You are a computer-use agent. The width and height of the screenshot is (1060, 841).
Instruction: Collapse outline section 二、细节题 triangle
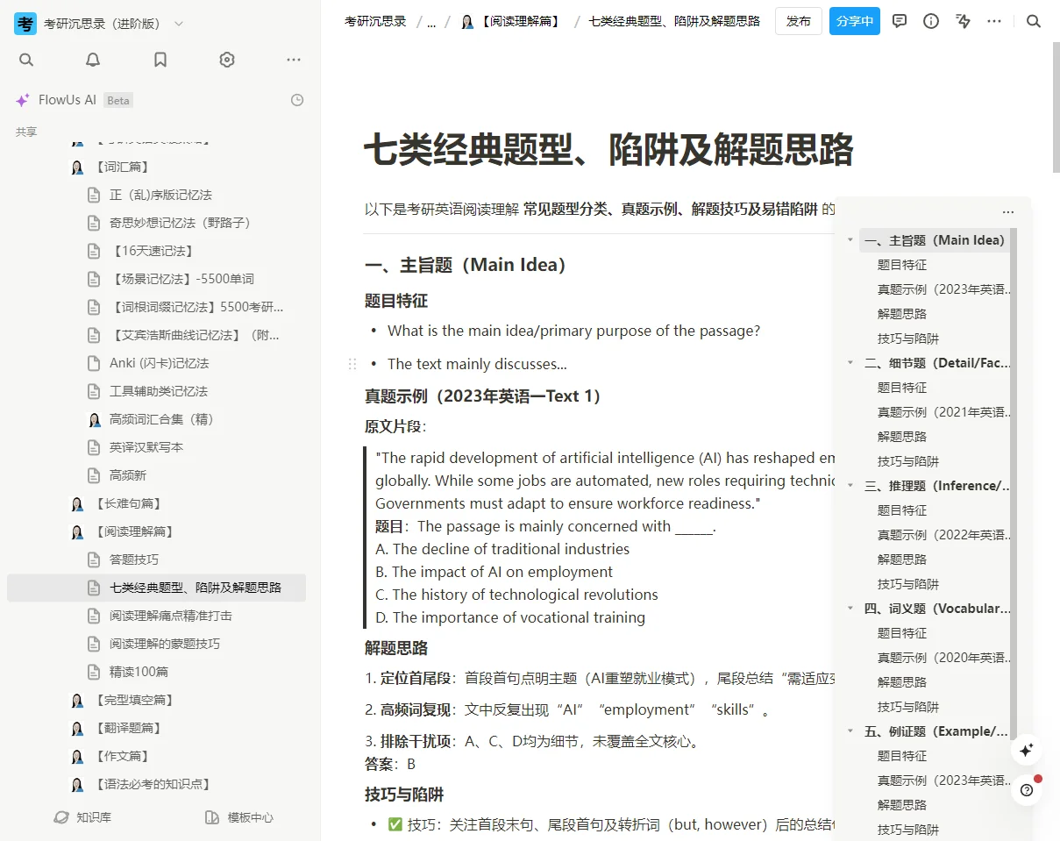point(850,363)
